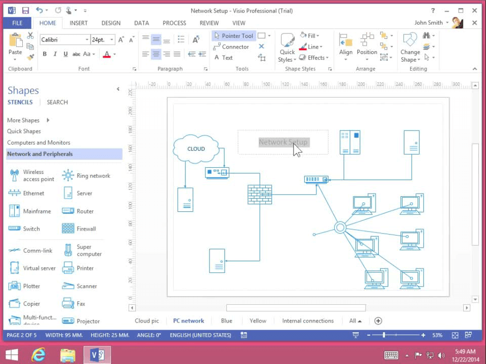Open the Quick Styles gallery
The height and width of the screenshot is (364, 486).
point(287,47)
